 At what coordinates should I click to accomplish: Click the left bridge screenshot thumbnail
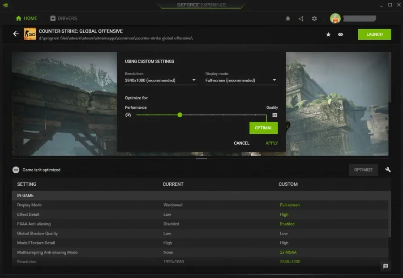64,104
